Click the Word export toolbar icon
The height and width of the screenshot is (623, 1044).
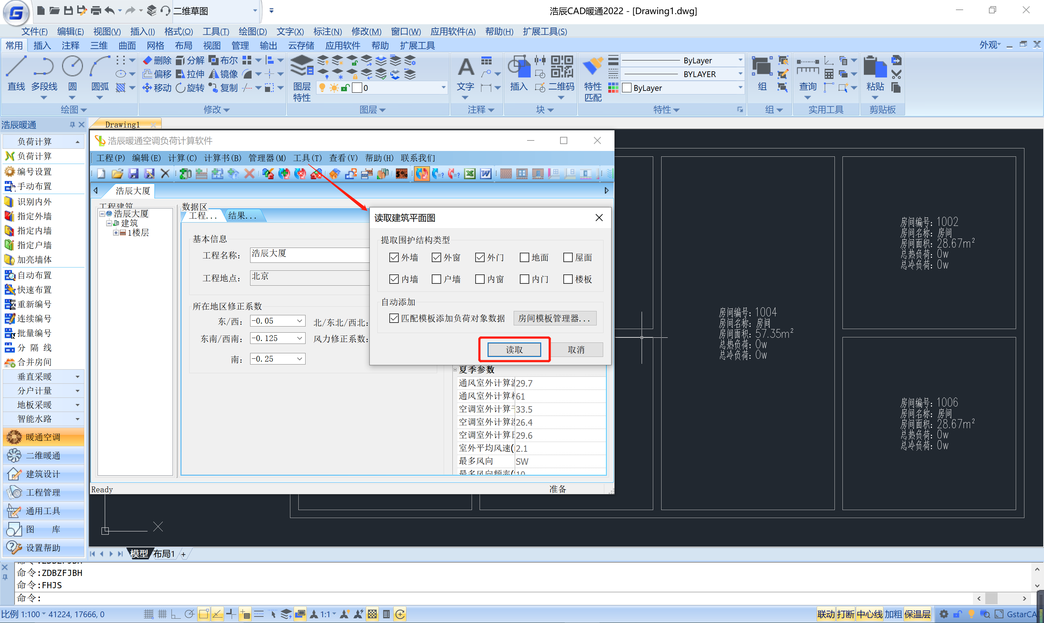(x=485, y=173)
